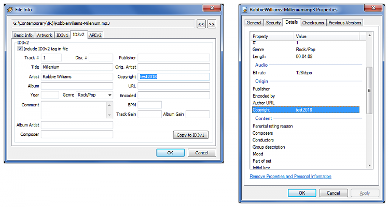The height and width of the screenshot is (207, 389).
Task: Click the file path field in File Info
Action: (x=103, y=23)
